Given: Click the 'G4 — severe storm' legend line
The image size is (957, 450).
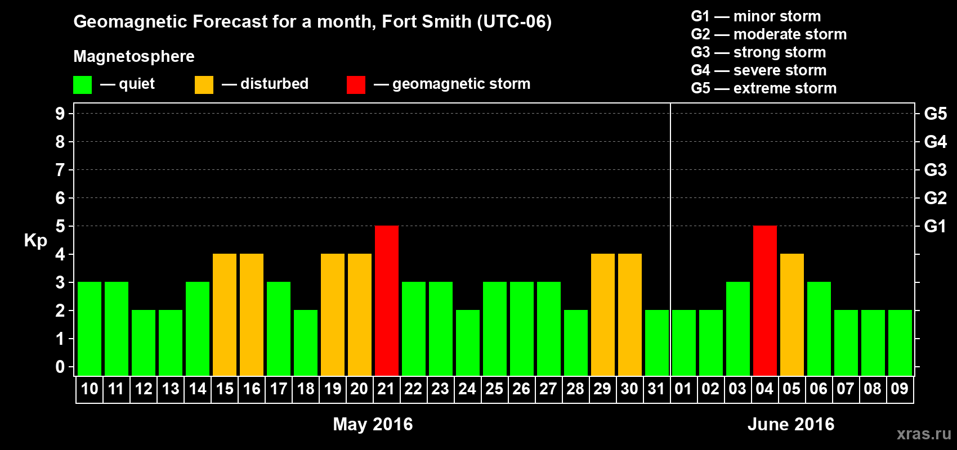Looking at the screenshot, I should click(x=759, y=70).
